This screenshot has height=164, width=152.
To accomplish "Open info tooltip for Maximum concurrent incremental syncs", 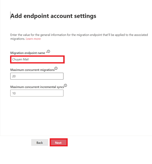I will pyautogui.click(x=65, y=85).
